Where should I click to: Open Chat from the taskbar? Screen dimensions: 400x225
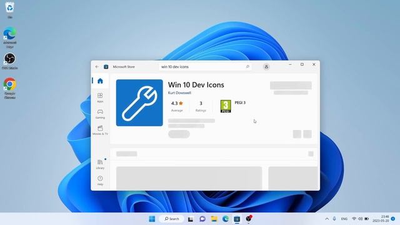[x=202, y=219]
